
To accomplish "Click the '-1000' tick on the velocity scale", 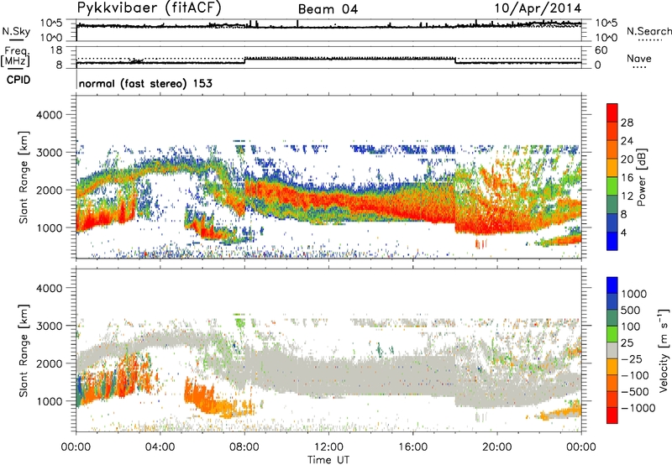I will [638, 408].
